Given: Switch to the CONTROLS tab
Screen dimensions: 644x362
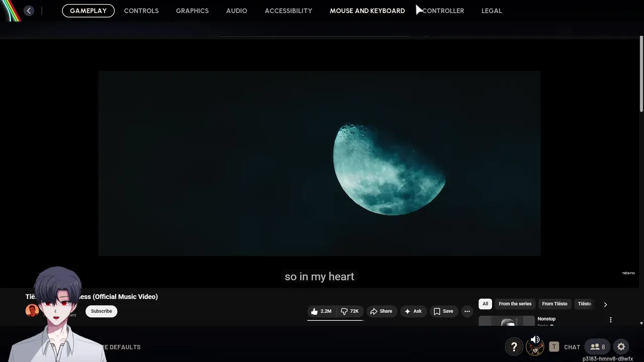Looking at the screenshot, I should [141, 11].
